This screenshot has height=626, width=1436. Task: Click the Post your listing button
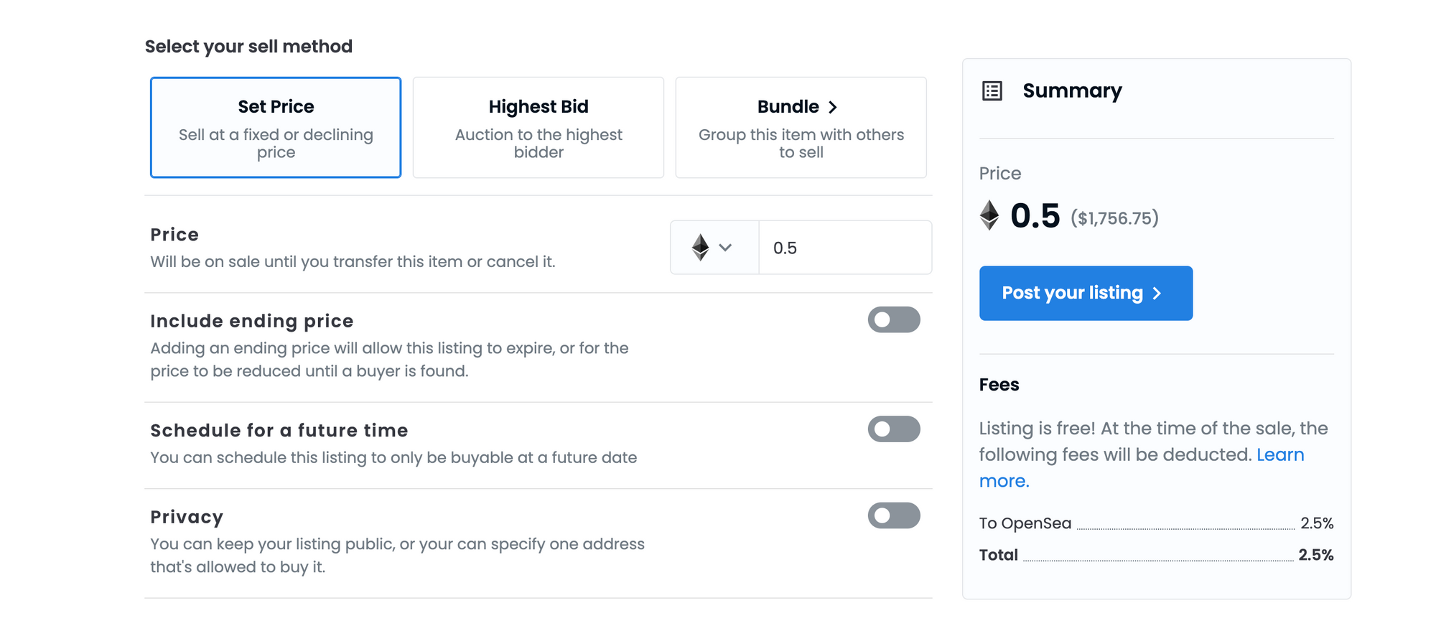(1086, 293)
